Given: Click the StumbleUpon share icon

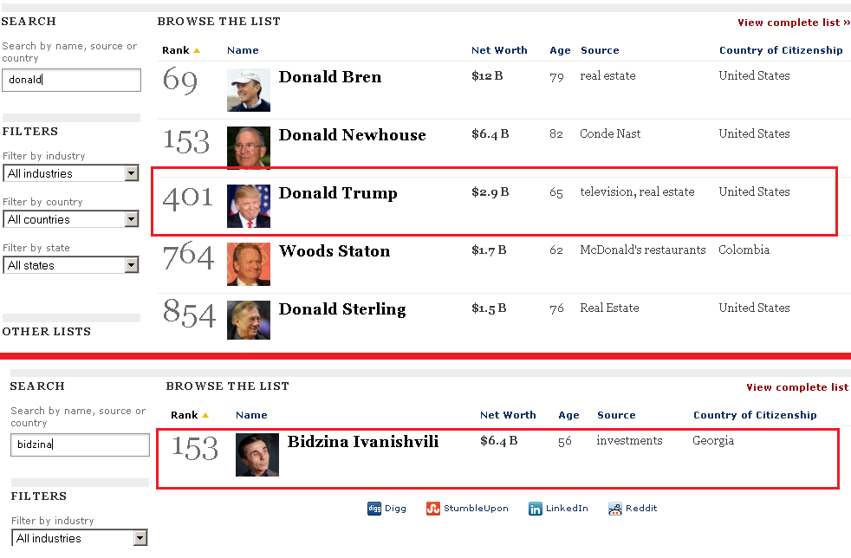Looking at the screenshot, I should coord(433,509).
